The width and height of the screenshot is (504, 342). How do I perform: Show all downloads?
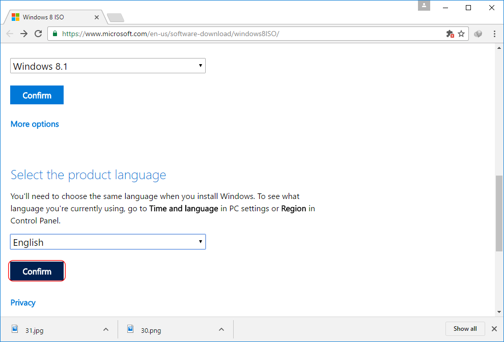pos(465,329)
